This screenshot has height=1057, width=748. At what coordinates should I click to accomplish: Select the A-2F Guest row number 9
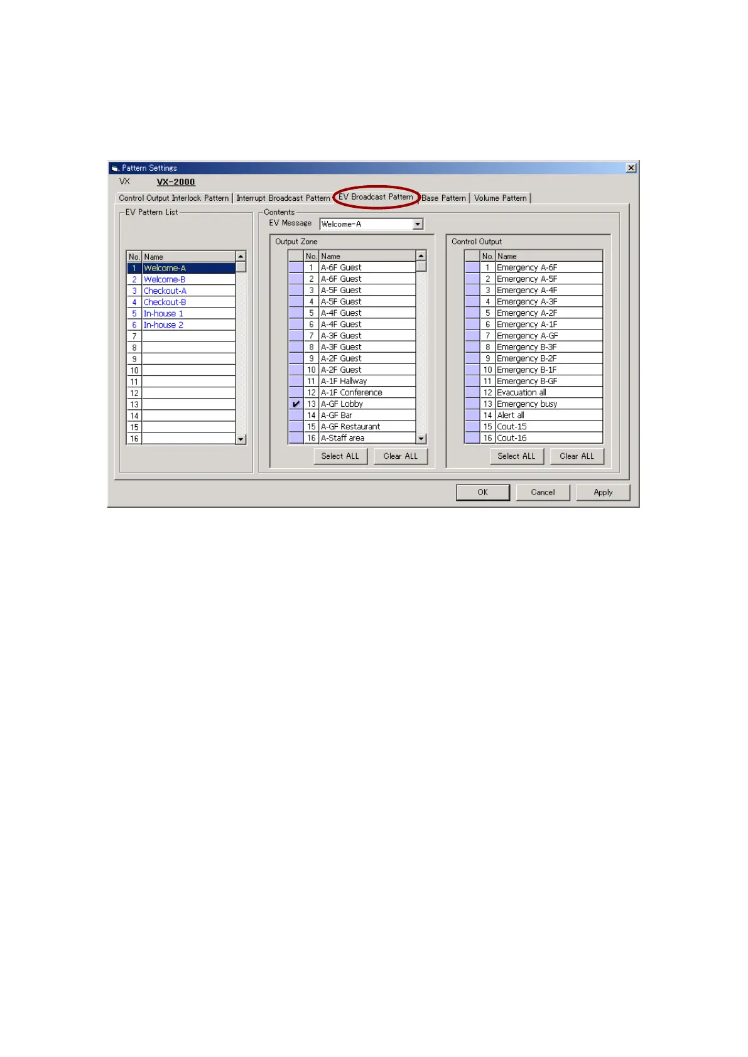coord(359,358)
